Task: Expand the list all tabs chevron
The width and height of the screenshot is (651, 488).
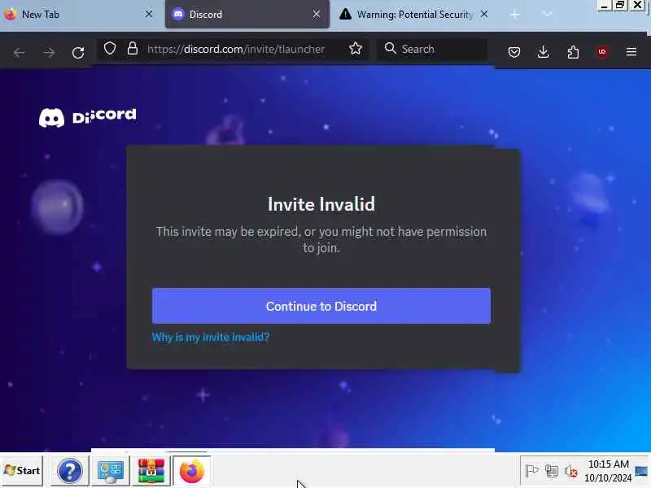Action: 547,15
